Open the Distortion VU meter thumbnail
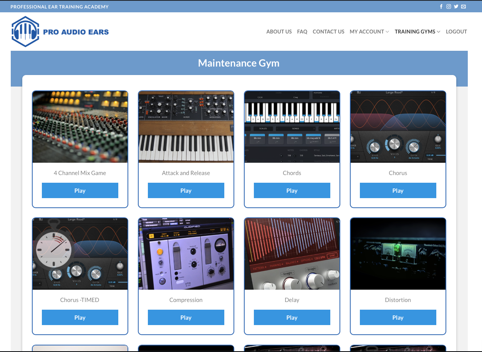 pyautogui.click(x=398, y=254)
